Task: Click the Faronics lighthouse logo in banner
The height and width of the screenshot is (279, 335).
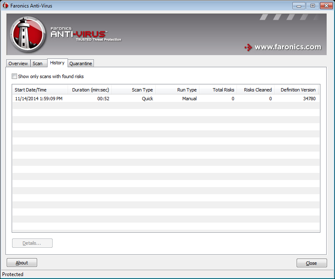Action: coord(28,35)
